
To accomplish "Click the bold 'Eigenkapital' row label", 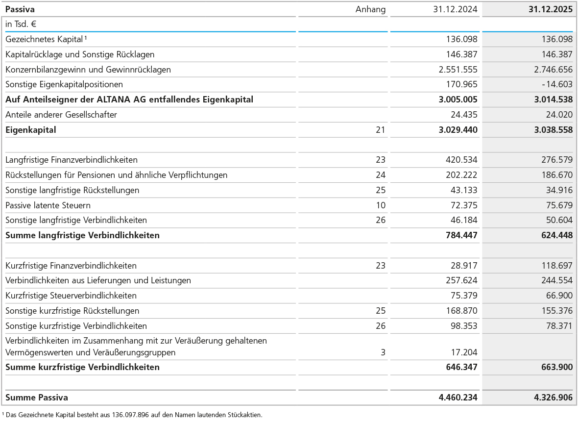I will click(31, 130).
